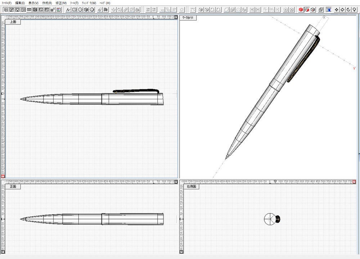This screenshot has width=360, height=259.
Task: Click the first viewport layout icon
Action: click(6, 9)
